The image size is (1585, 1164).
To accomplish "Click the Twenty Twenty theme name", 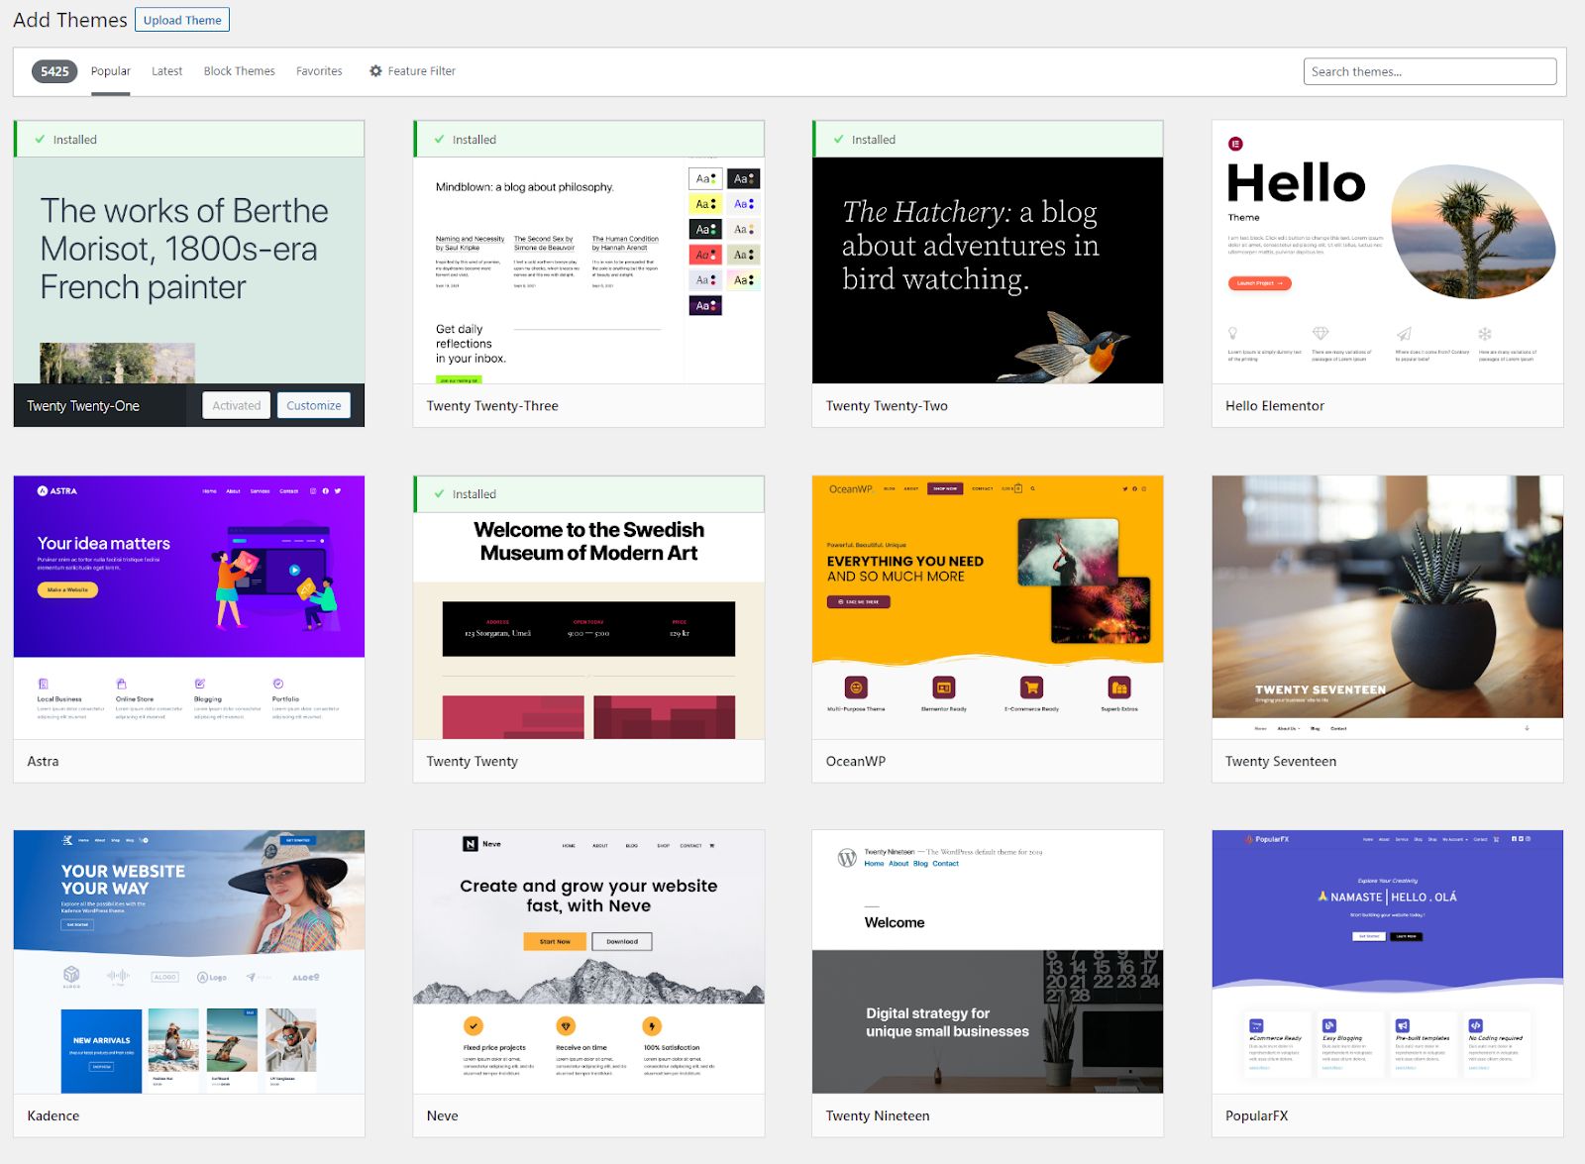I will (472, 761).
